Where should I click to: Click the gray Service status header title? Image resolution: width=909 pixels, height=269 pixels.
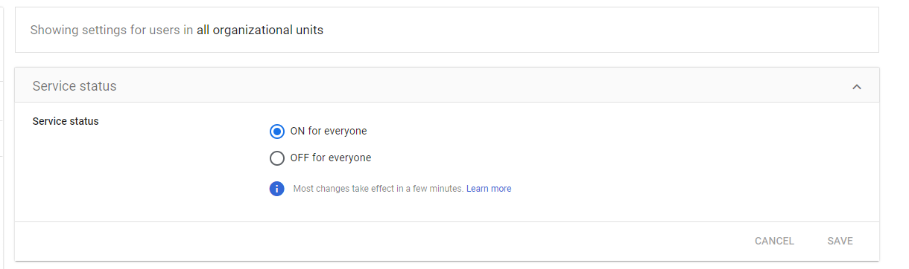(x=75, y=86)
